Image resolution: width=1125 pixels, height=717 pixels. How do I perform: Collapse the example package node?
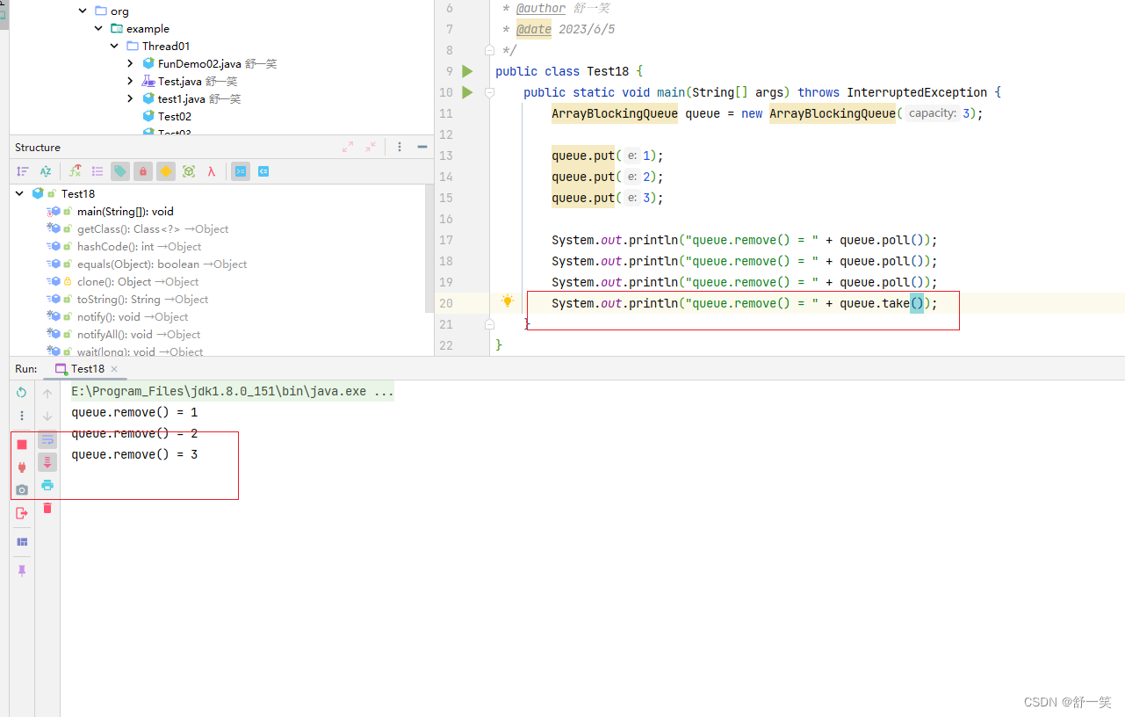(x=98, y=28)
